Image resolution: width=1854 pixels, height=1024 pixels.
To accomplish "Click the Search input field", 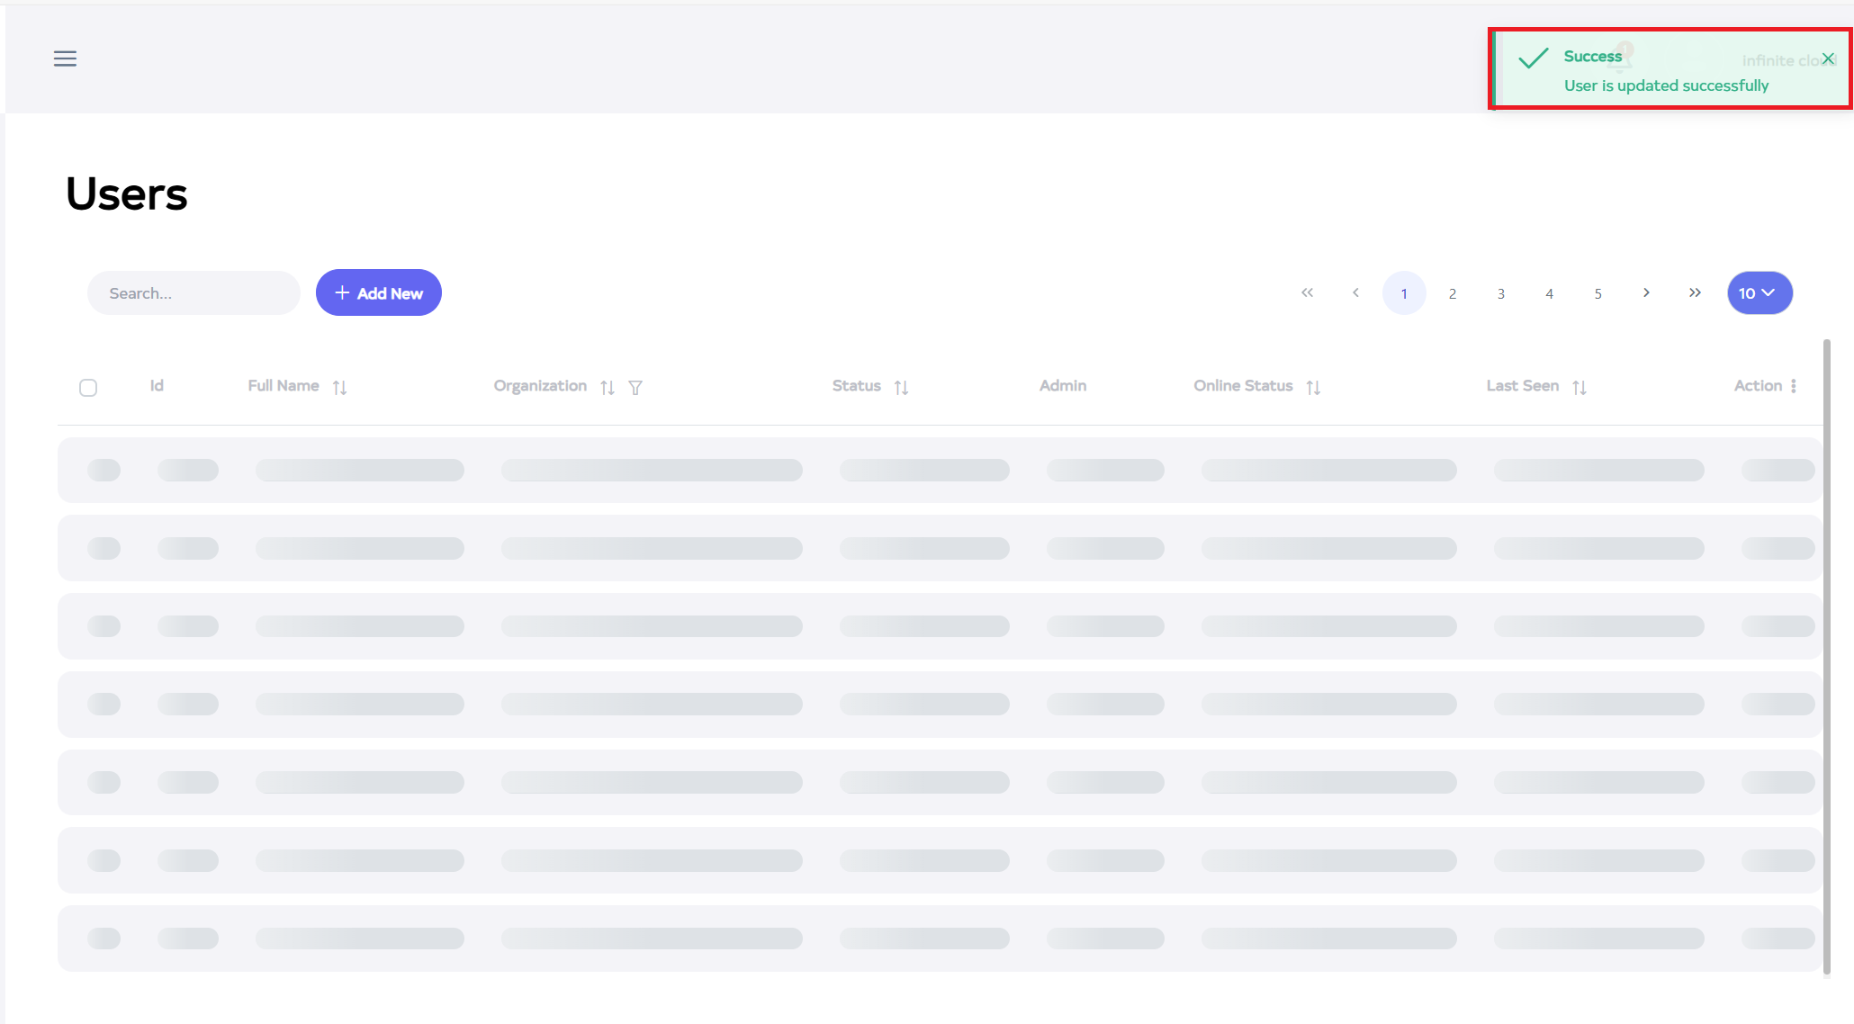I will [193, 292].
